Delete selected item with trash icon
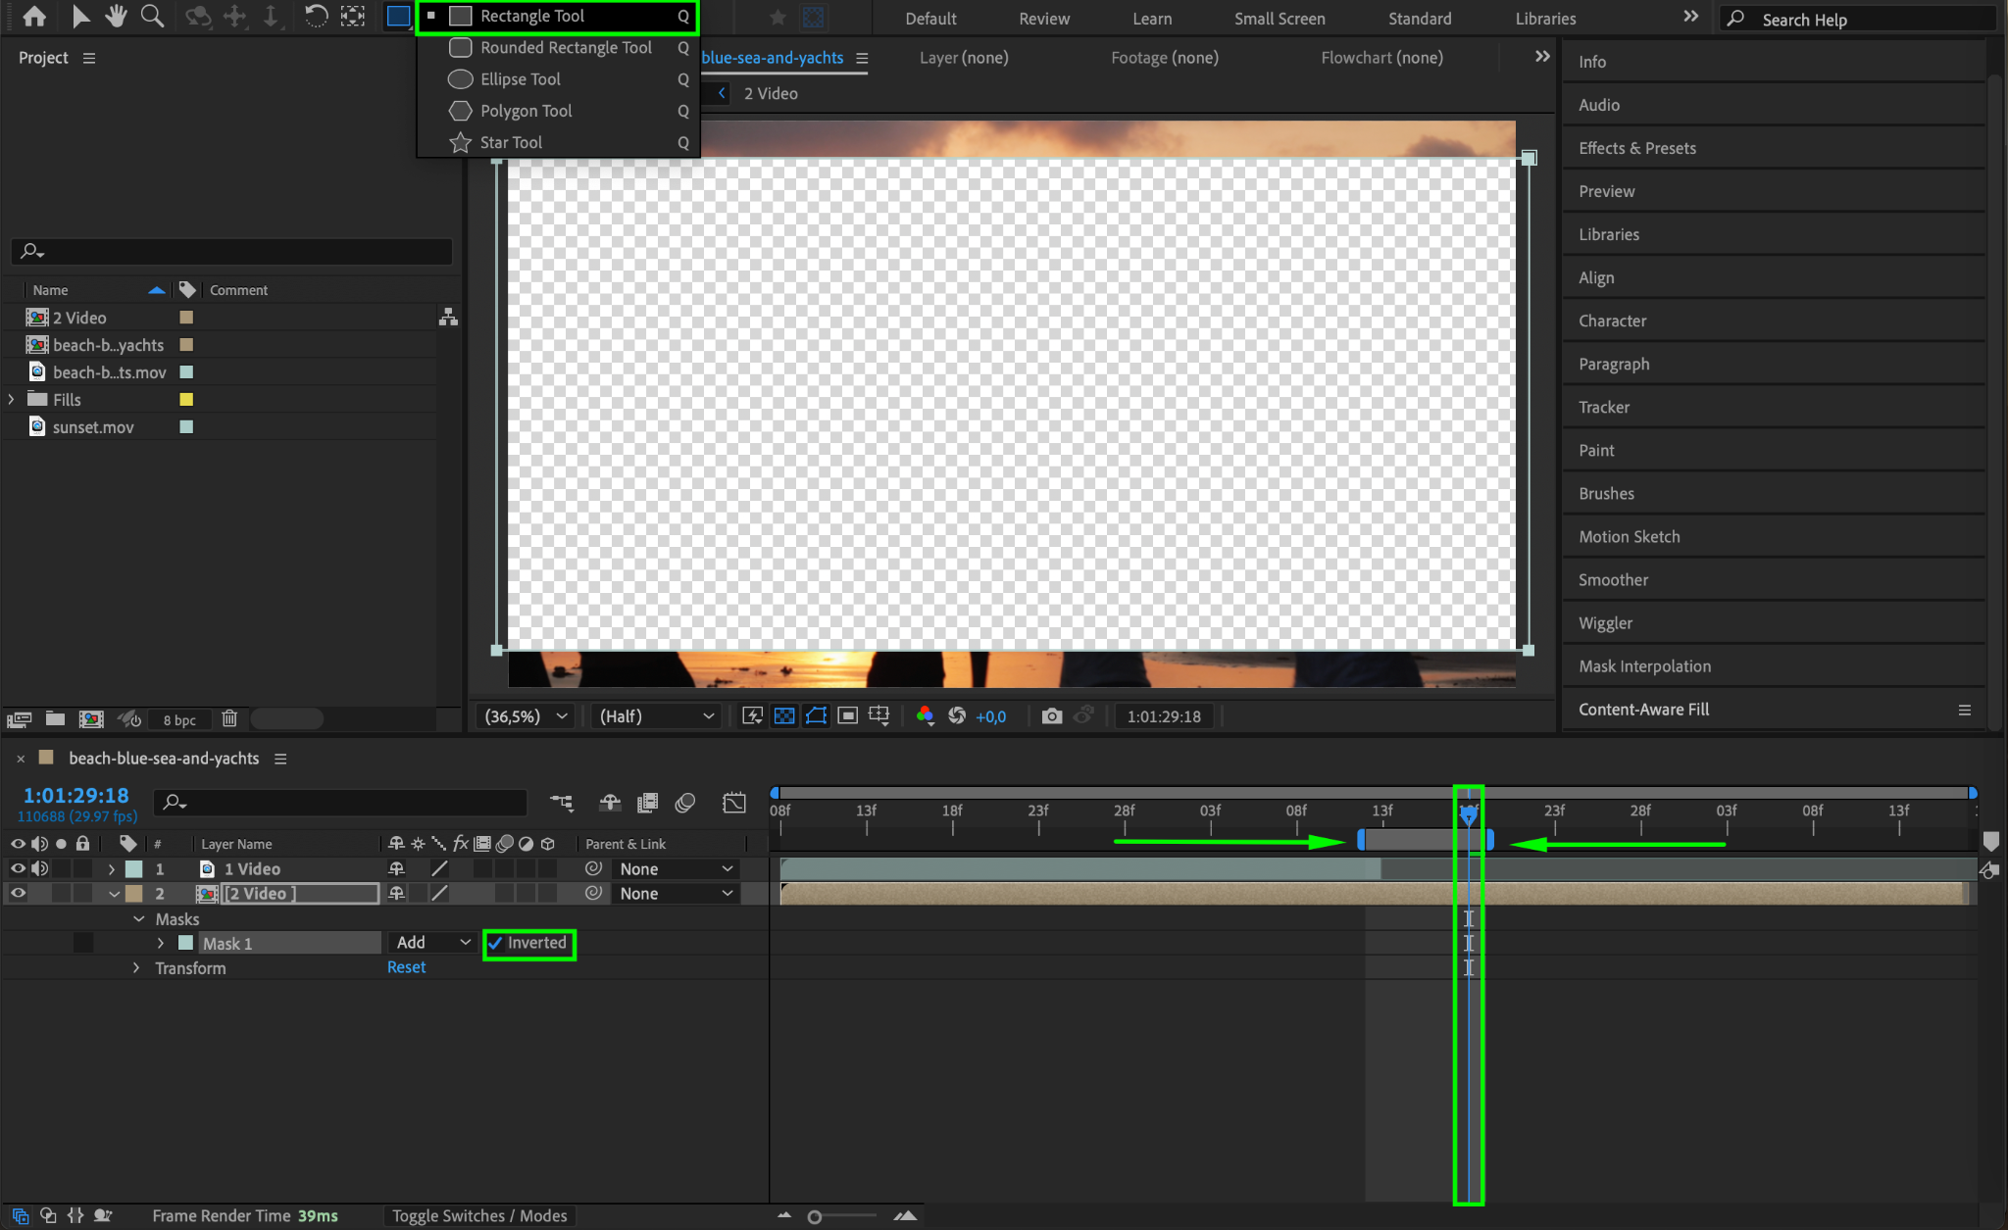 (x=229, y=718)
